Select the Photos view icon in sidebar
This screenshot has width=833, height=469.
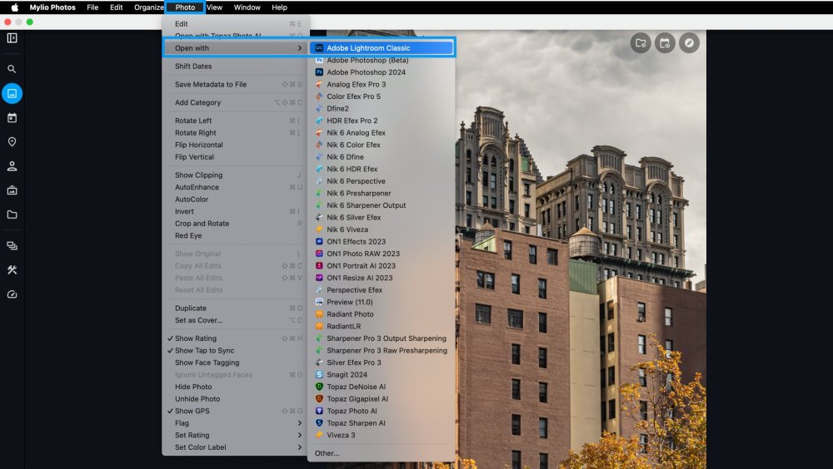(12, 93)
